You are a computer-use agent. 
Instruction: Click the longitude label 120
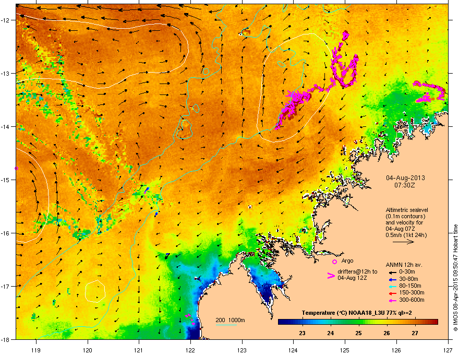(x=88, y=350)
